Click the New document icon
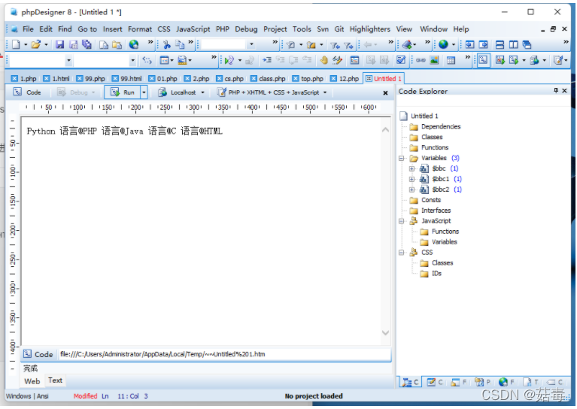This screenshot has height=409, width=577. [x=16, y=45]
